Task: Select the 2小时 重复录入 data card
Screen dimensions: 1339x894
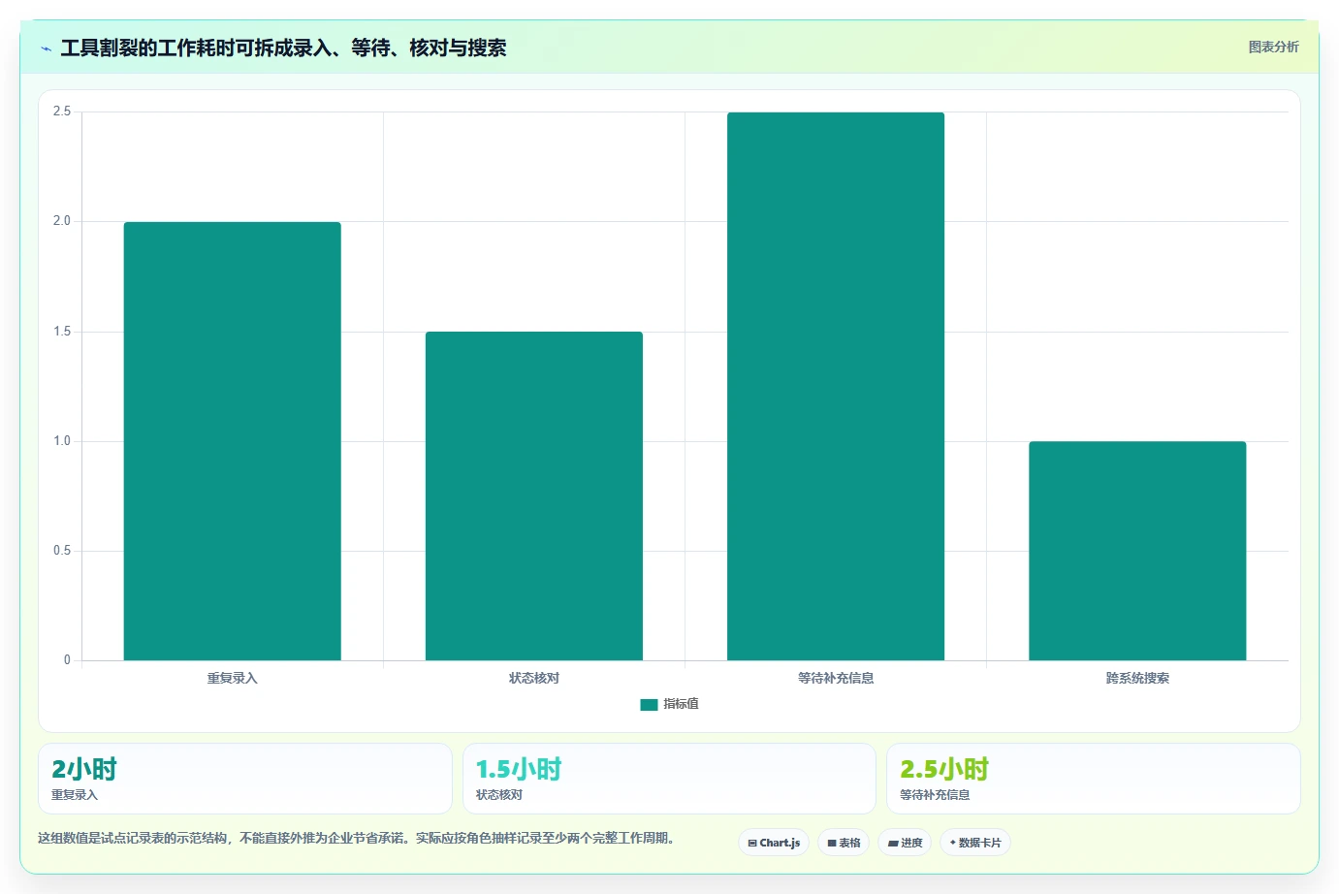Action: click(245, 779)
